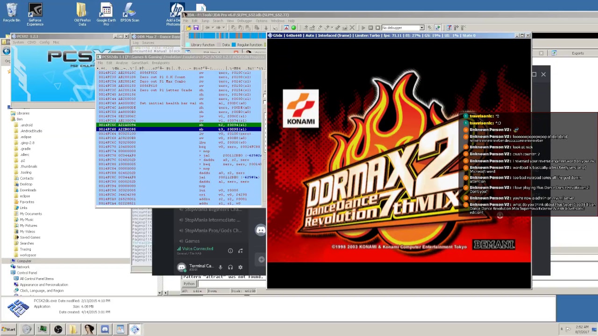Viewport: 598px width, 336px height.
Task: Join the StepMania Intermediate voice channel in Discord
Action: point(209,220)
